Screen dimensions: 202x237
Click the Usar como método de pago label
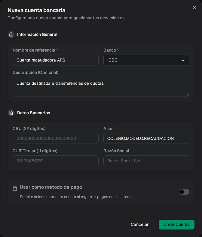coord(51,187)
